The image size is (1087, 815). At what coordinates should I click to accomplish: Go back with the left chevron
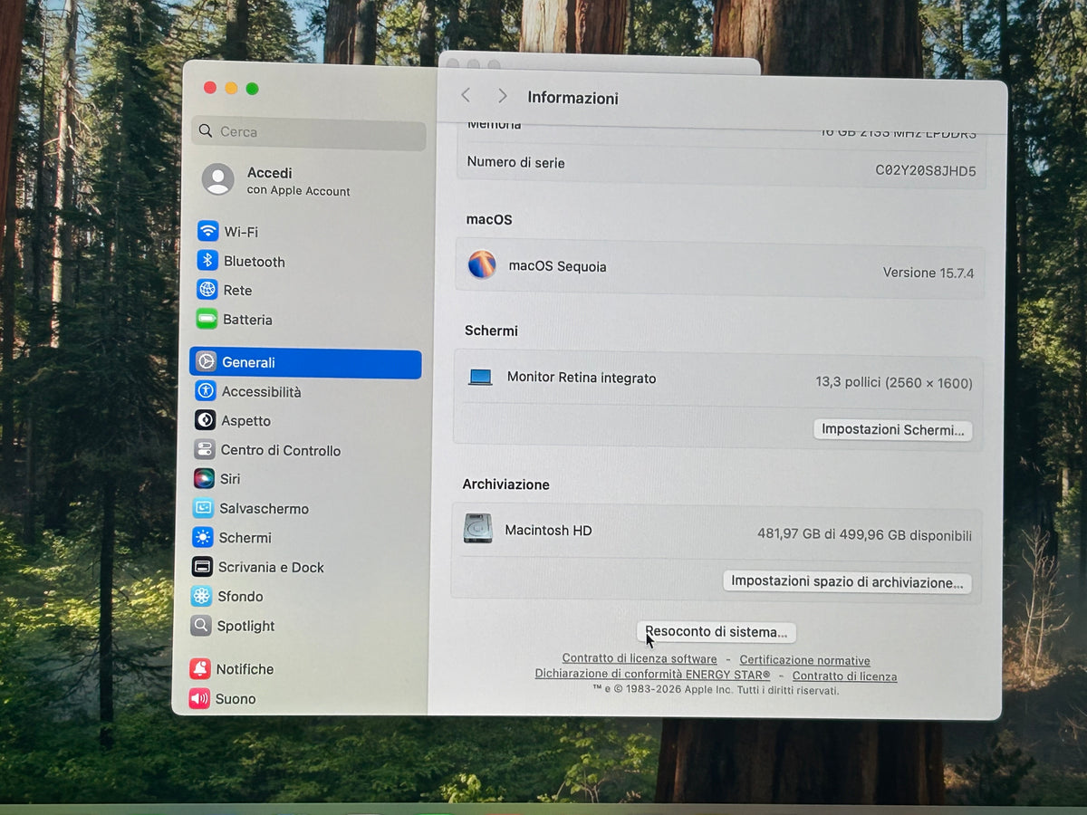(466, 95)
